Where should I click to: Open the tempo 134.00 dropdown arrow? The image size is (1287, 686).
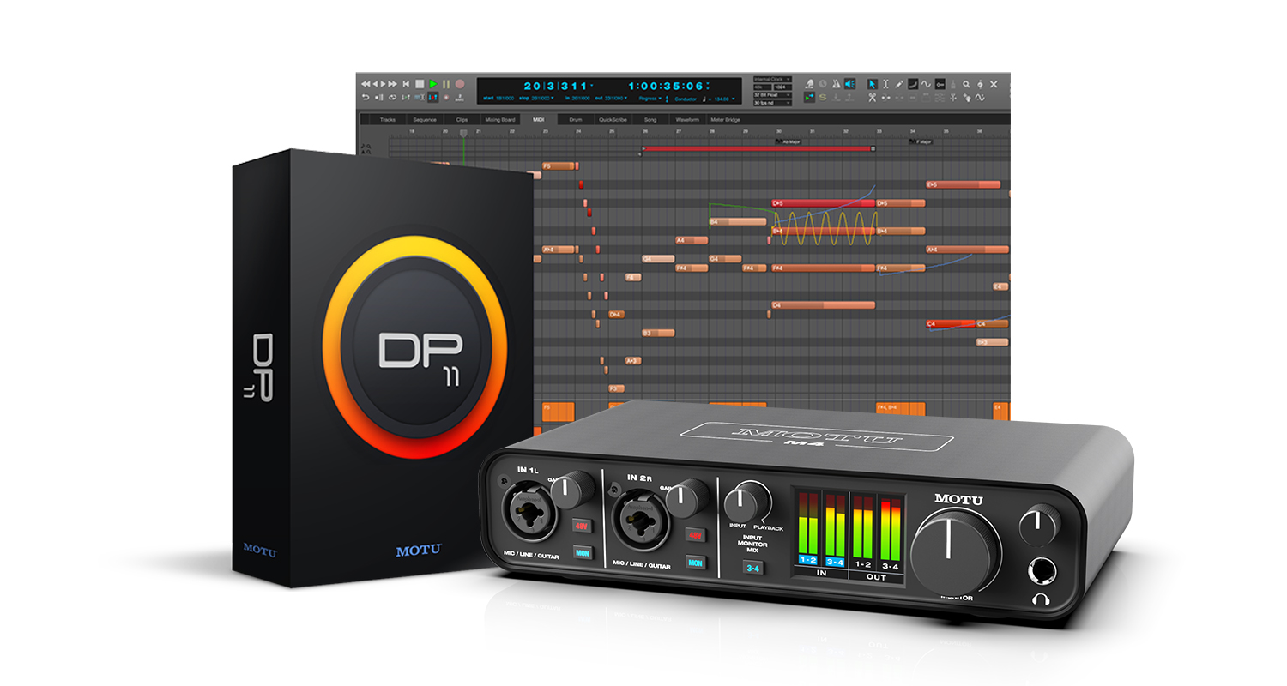tap(733, 99)
